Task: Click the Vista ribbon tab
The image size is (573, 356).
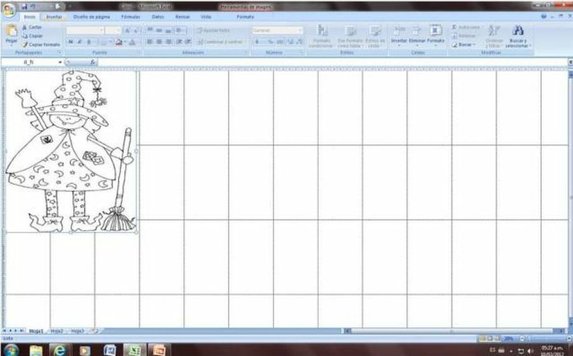Action: tap(206, 17)
